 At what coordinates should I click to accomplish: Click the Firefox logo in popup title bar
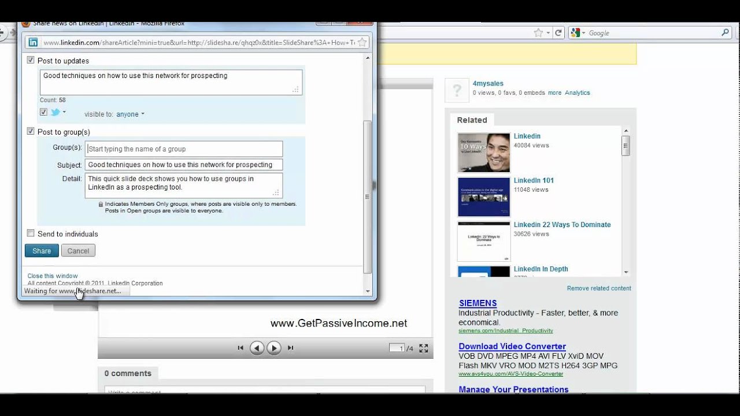pos(25,24)
